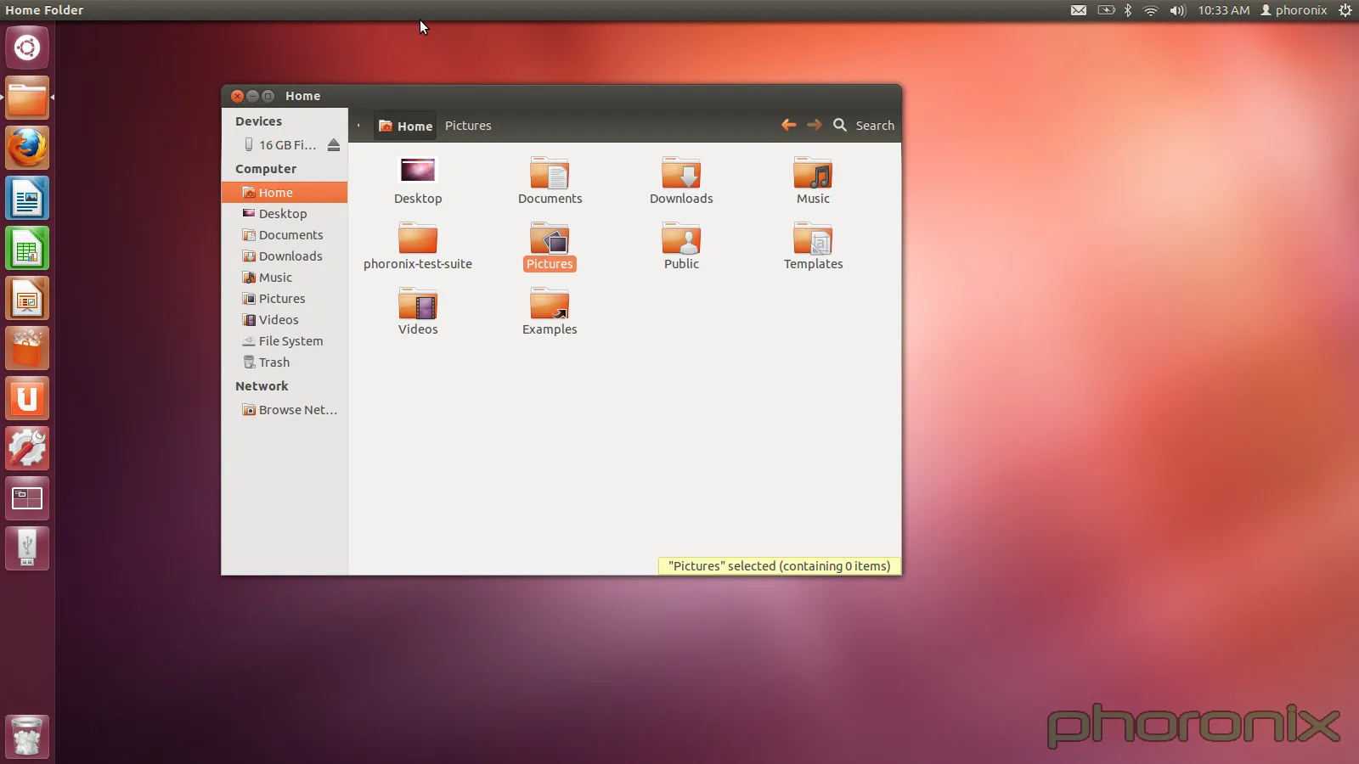This screenshot has width=1359, height=764.
Task: Open the clock menu showing 10:33 AM
Action: [x=1223, y=10]
